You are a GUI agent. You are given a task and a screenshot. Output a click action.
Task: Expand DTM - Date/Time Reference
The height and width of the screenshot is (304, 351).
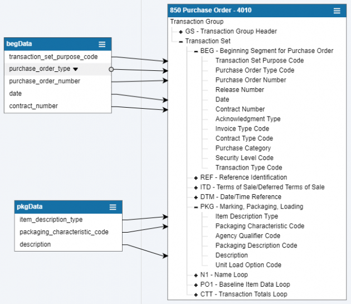click(x=196, y=197)
